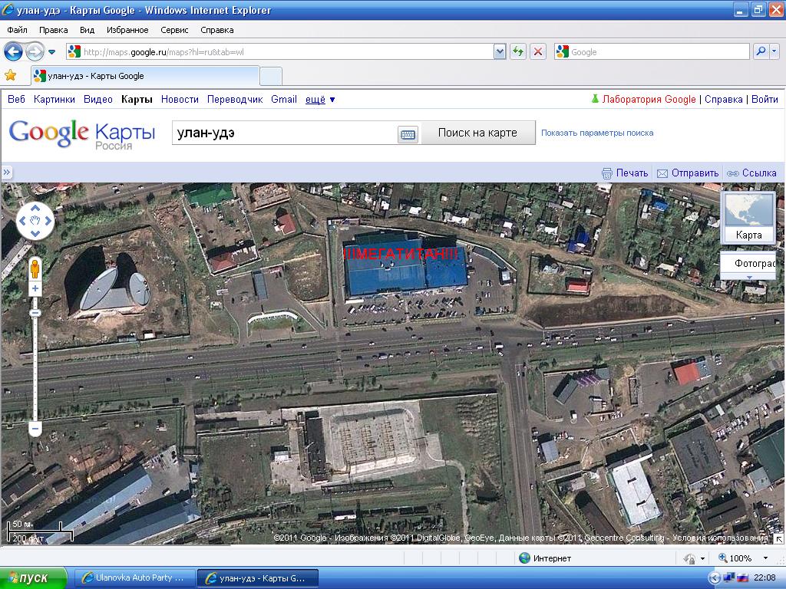Pan the map right with navigation arrow

(x=48, y=221)
